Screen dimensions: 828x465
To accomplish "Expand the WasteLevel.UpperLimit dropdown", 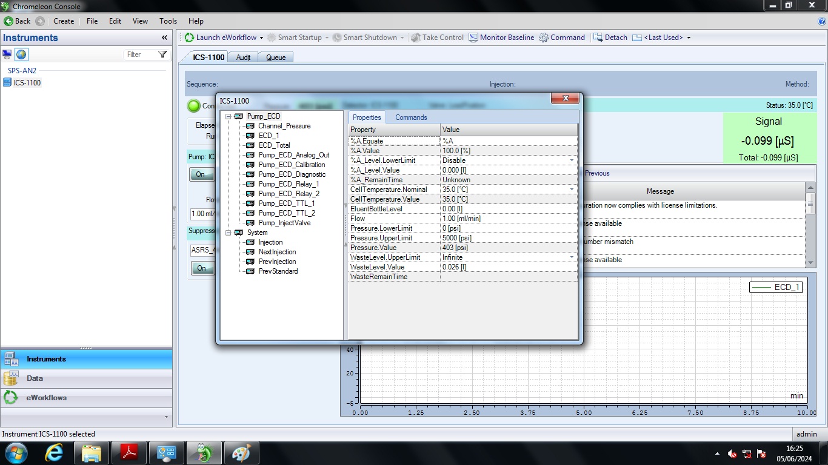I will [571, 257].
